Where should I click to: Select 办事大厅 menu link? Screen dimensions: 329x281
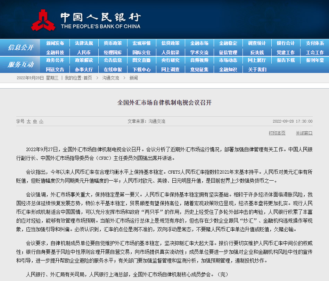pyautogui.click(x=84, y=69)
